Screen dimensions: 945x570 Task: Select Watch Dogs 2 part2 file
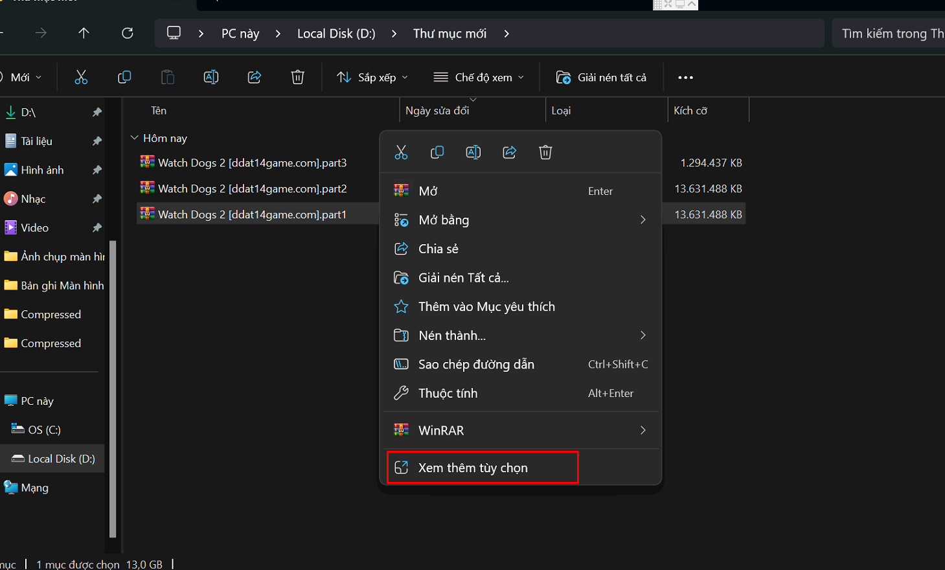click(x=253, y=188)
